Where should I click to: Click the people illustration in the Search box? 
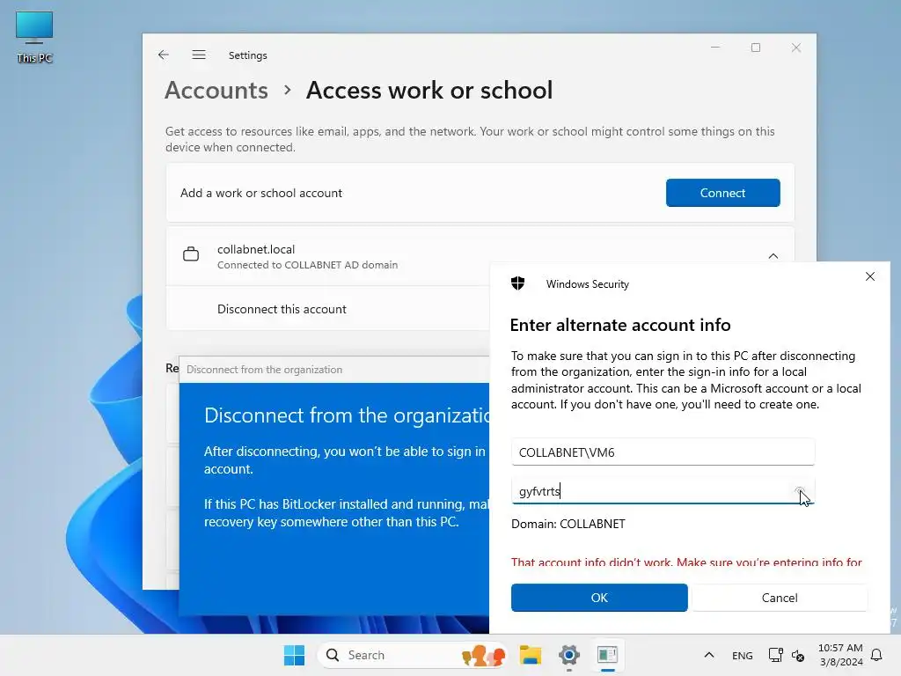click(x=483, y=655)
